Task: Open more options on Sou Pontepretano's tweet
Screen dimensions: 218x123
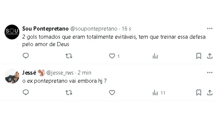Action: click(210, 28)
